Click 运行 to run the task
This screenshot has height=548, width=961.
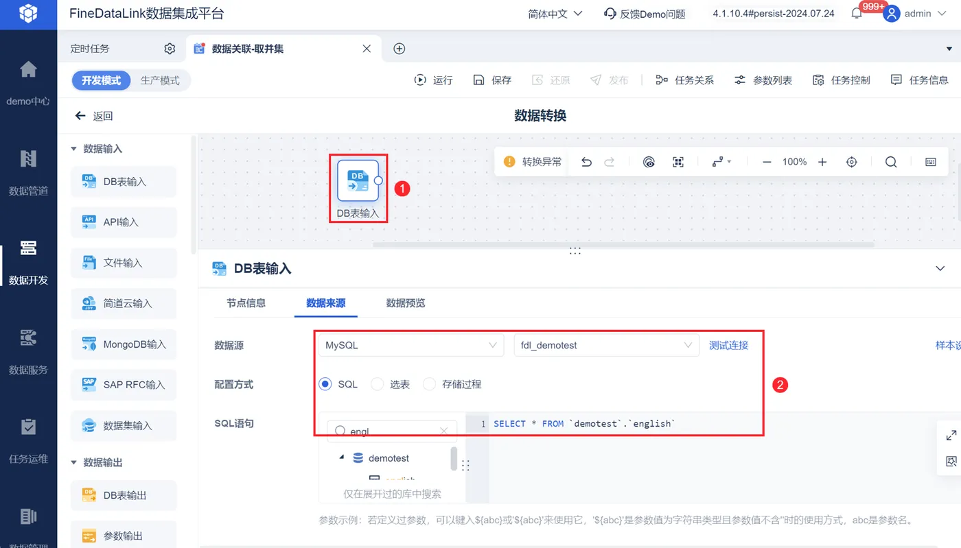tap(433, 80)
